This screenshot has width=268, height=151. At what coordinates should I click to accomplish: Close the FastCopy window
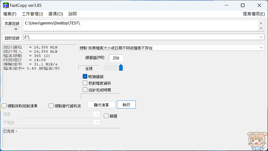259,5
